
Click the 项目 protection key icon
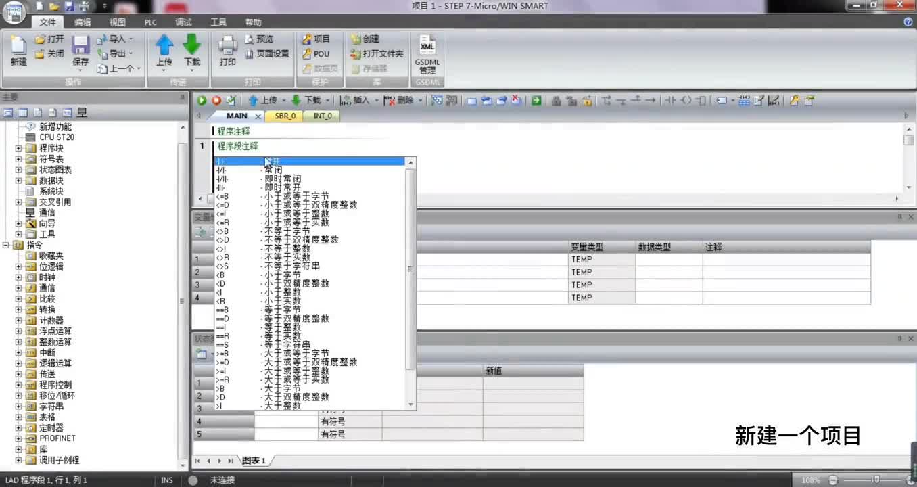click(x=307, y=39)
